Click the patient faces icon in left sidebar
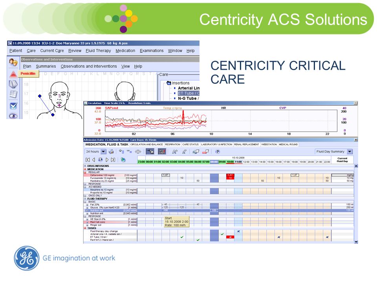Viewport: 377px width, 282px height. click(x=13, y=62)
